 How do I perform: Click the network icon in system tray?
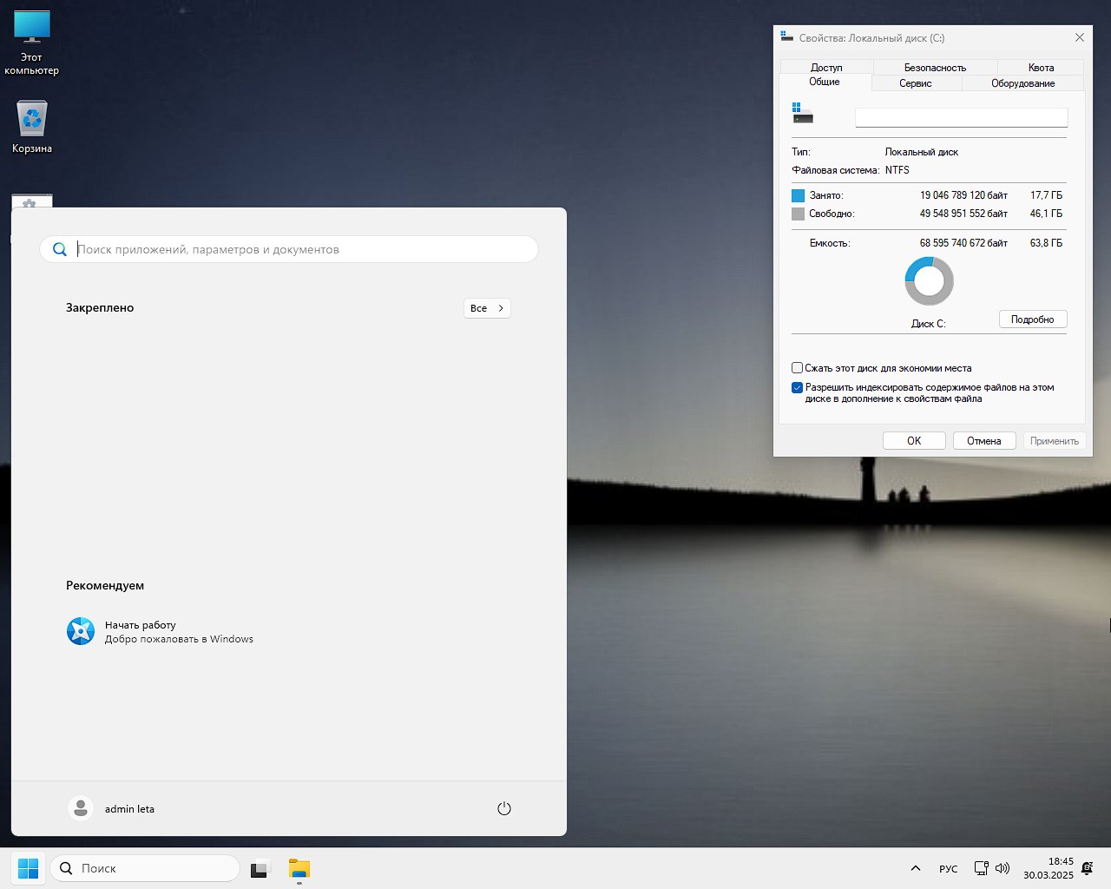[981, 868]
